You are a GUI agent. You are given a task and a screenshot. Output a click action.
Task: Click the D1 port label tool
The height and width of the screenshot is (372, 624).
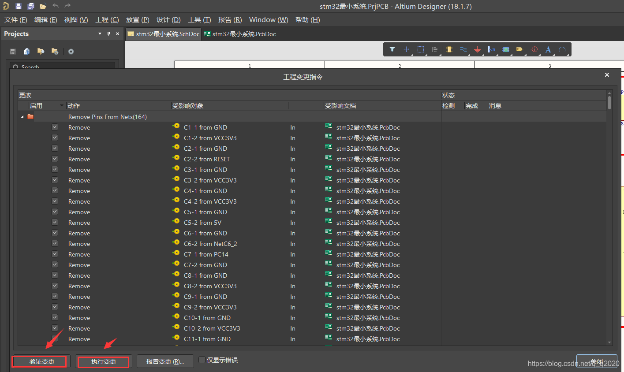(x=520, y=49)
